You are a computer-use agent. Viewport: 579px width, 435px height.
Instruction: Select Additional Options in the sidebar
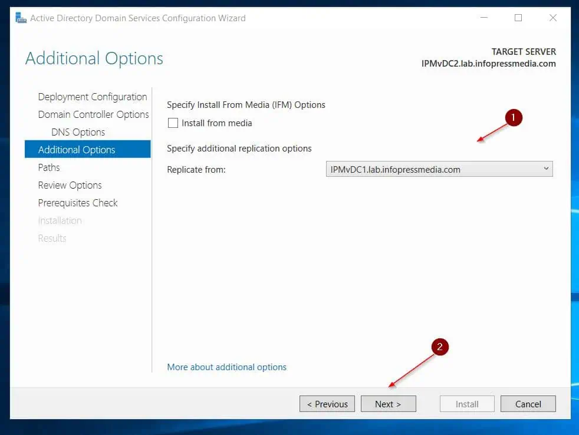click(87, 149)
